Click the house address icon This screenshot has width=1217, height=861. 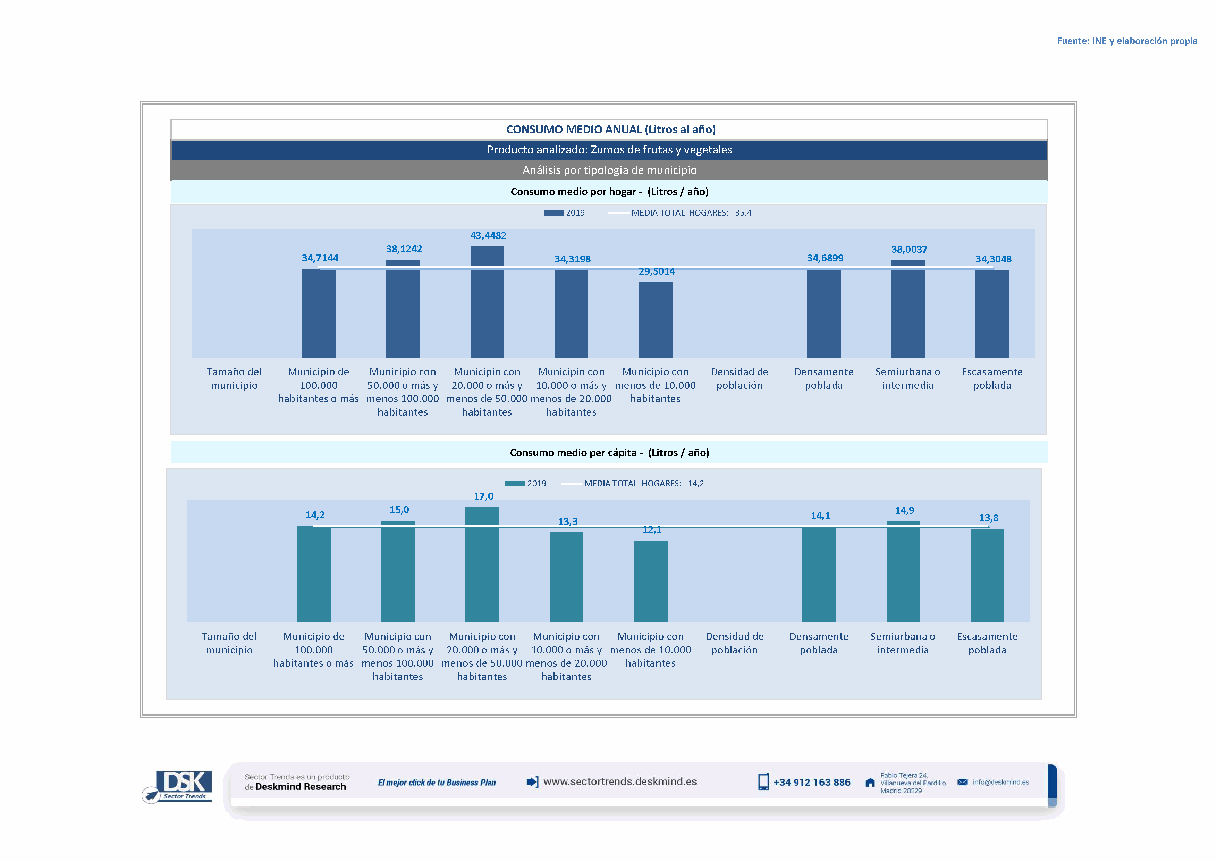click(870, 783)
